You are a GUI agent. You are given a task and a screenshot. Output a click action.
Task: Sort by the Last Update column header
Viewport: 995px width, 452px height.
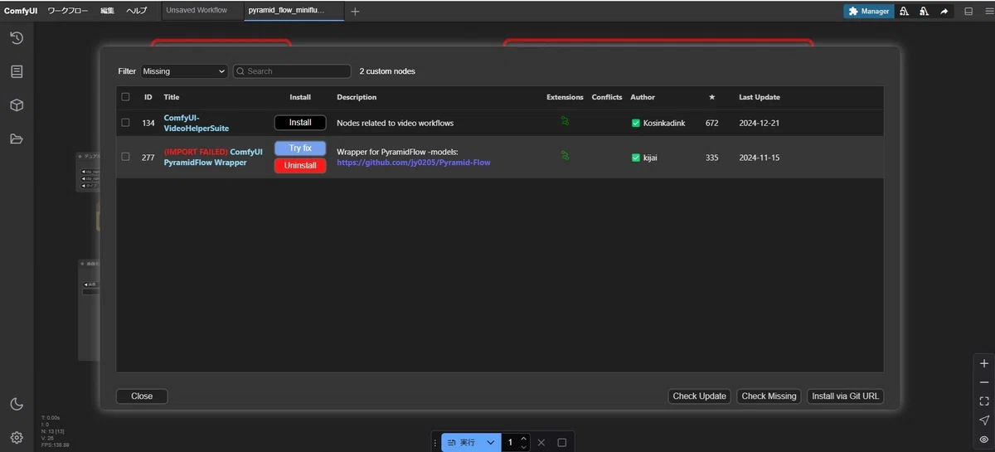coord(759,97)
